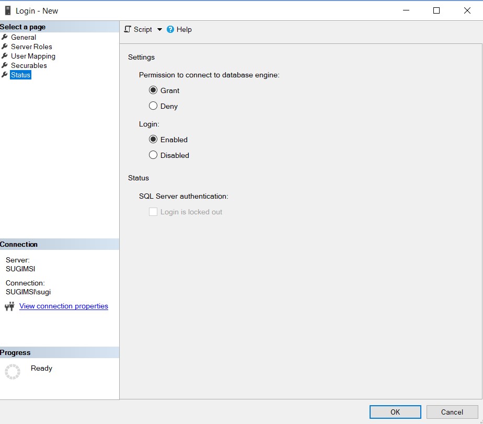Select the Enabled login option

point(153,140)
